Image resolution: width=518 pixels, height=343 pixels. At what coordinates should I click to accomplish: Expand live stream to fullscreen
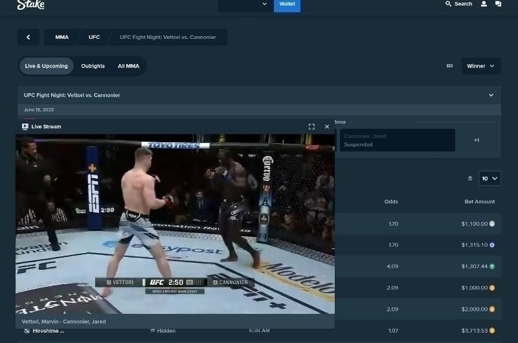pos(311,127)
